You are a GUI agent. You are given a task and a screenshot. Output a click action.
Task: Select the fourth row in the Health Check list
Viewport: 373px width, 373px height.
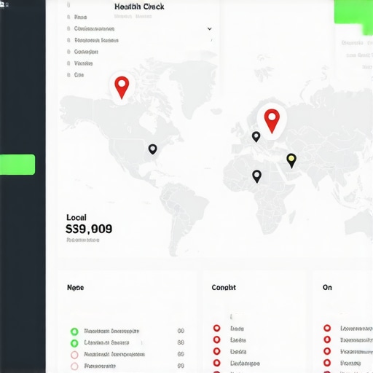(x=82, y=52)
